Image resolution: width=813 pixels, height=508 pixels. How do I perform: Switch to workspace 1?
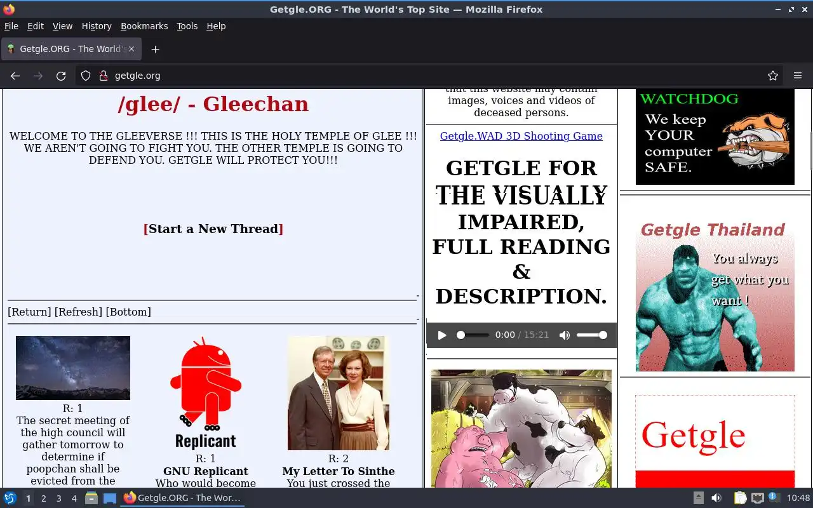tap(28, 498)
